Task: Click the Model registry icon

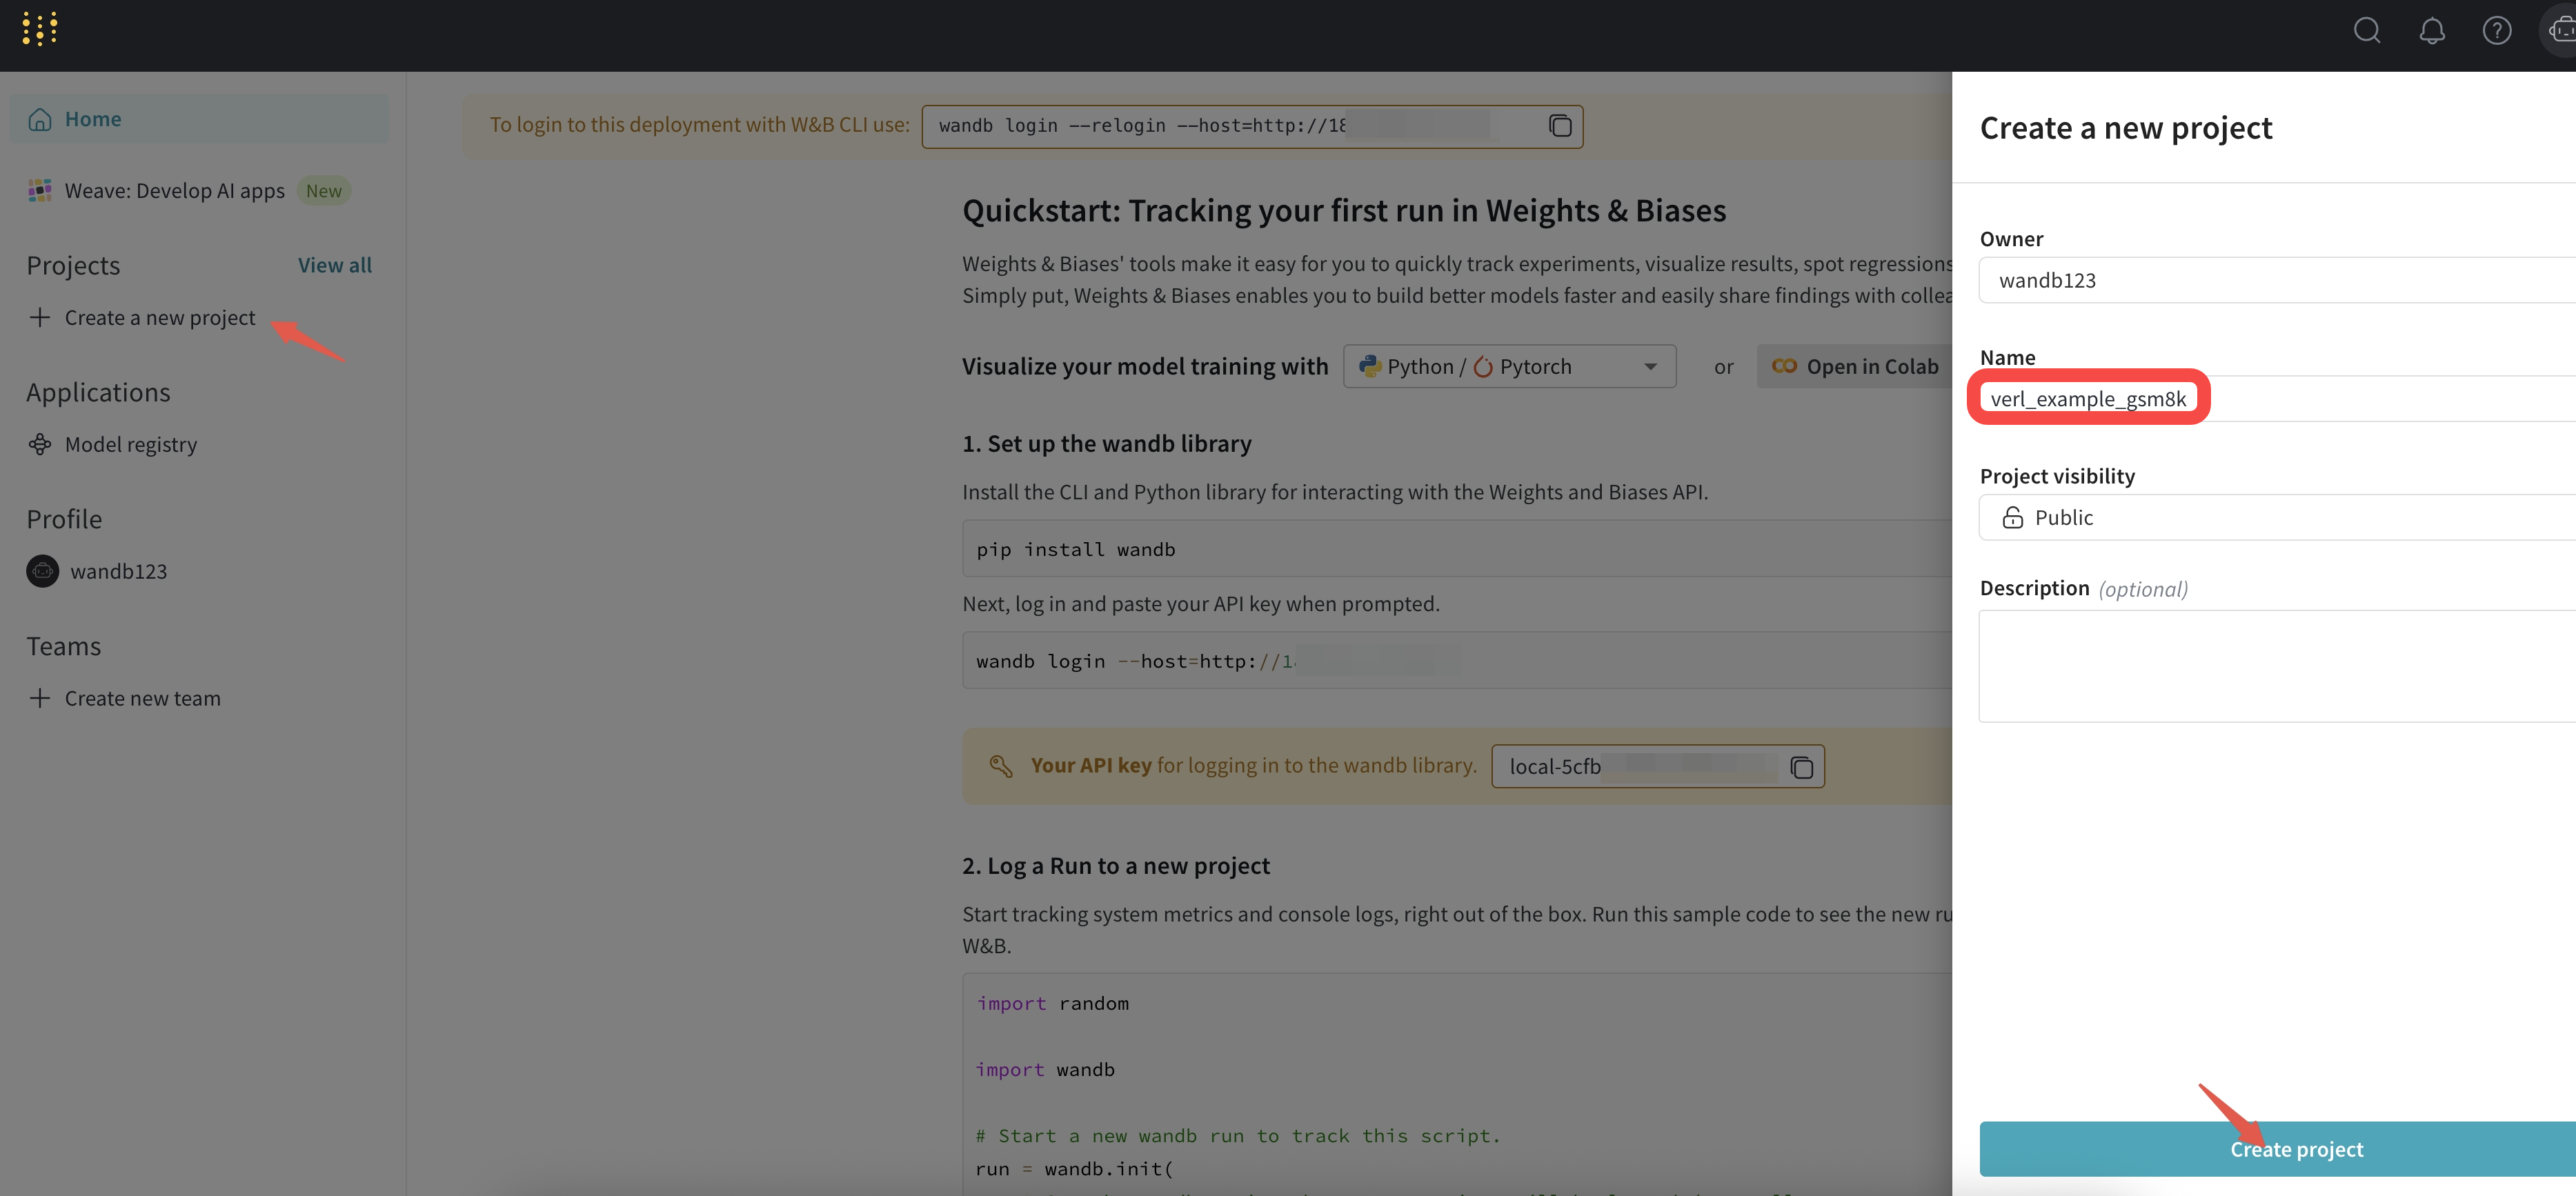Action: click(40, 444)
